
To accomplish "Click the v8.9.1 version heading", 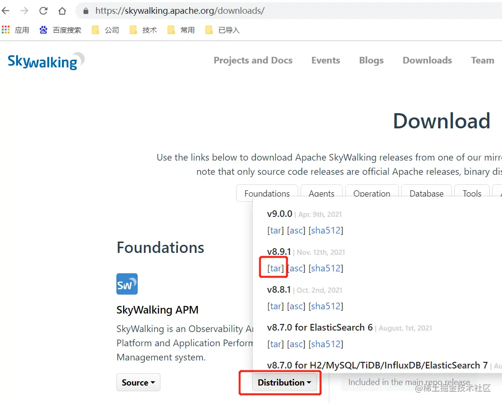I will pos(279,251).
